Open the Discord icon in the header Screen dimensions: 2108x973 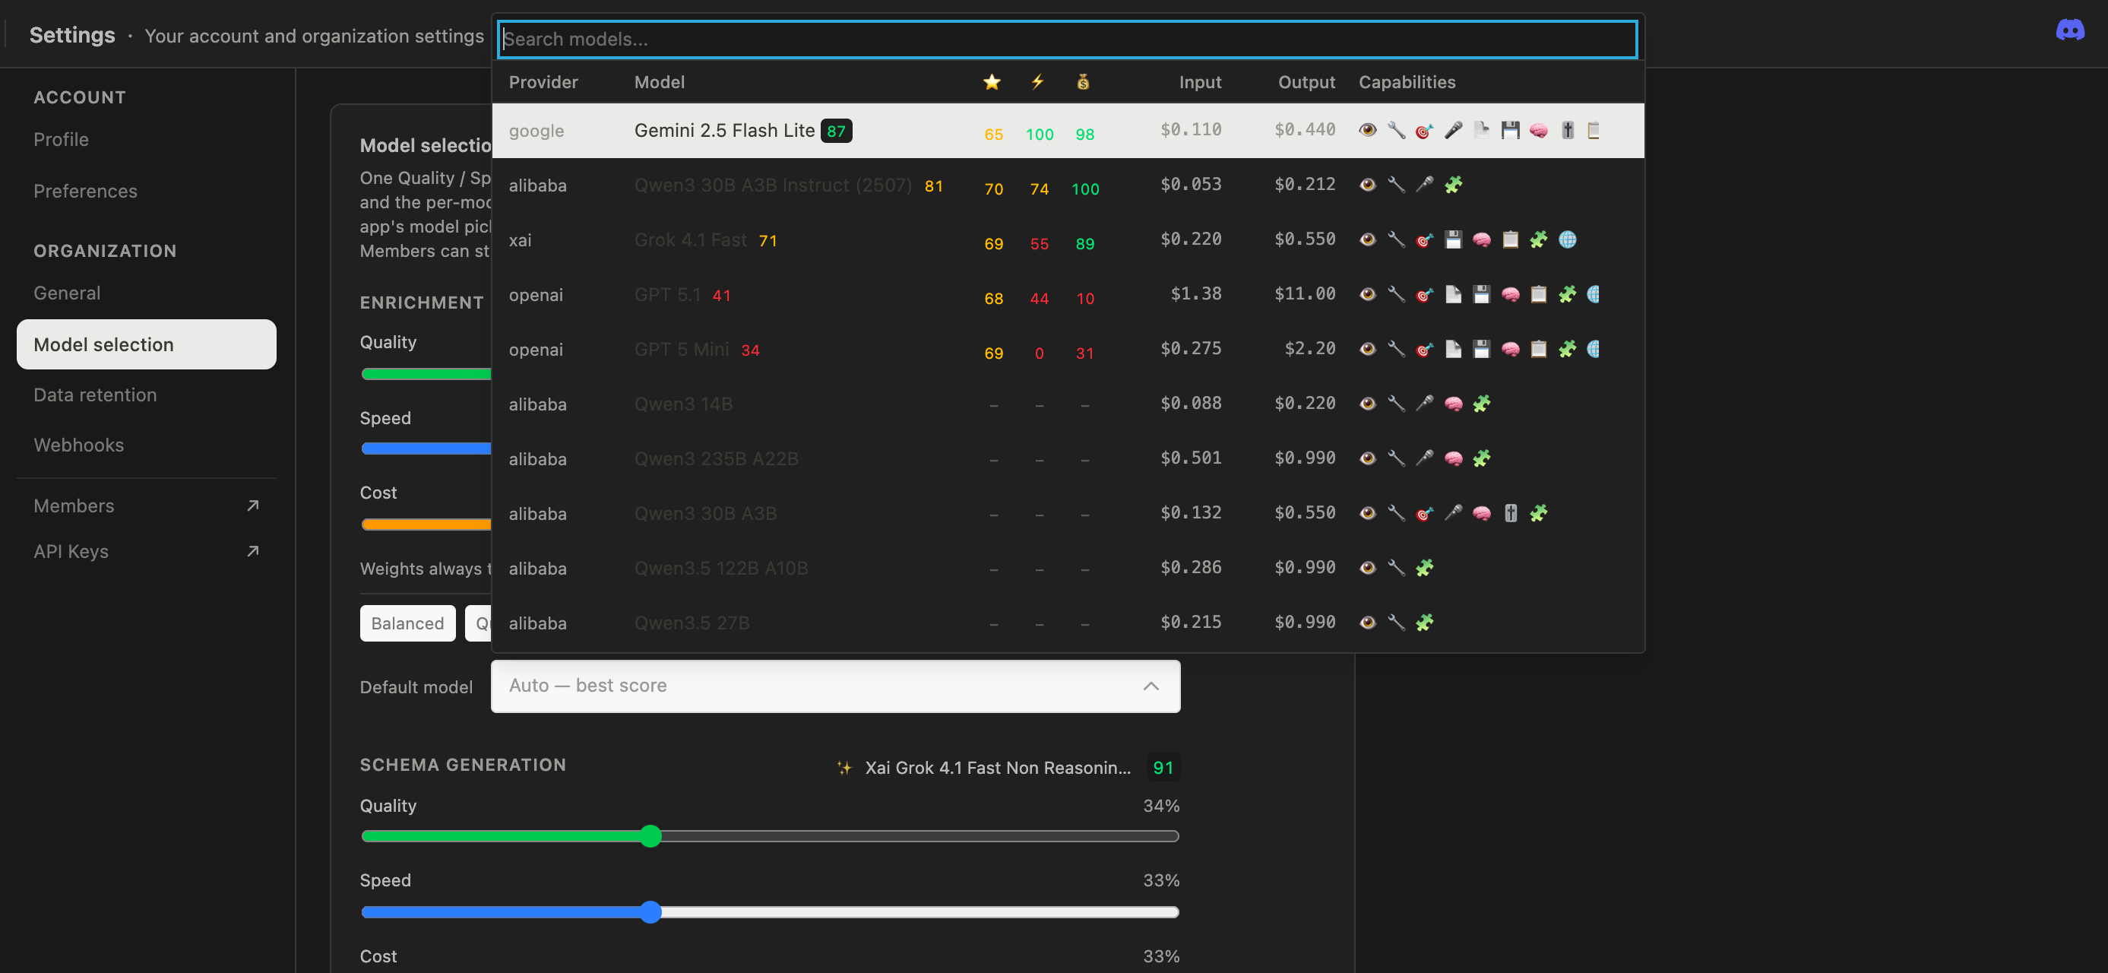pos(2069,31)
